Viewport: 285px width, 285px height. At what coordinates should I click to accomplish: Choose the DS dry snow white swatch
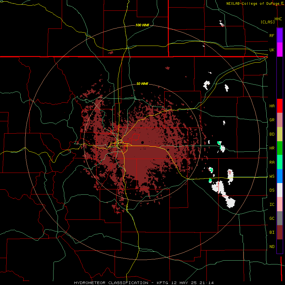(280, 190)
